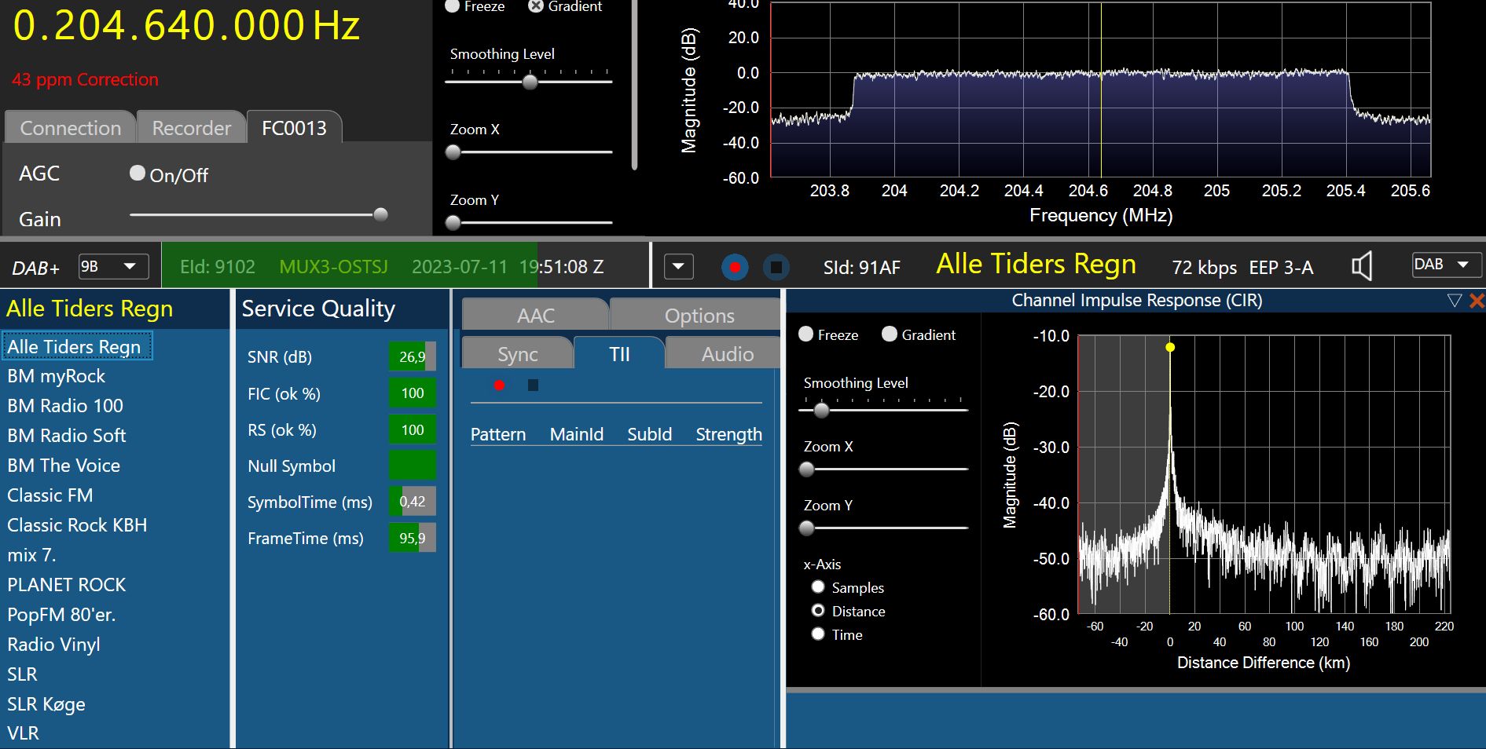The width and height of the screenshot is (1486, 749).
Task: Select Samples for the x-Axis
Action: (818, 587)
